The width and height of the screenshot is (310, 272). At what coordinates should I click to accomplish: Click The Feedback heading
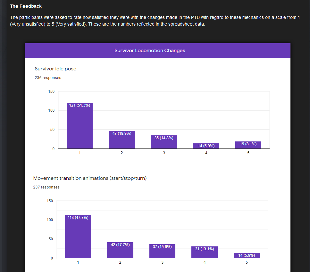(26, 6)
